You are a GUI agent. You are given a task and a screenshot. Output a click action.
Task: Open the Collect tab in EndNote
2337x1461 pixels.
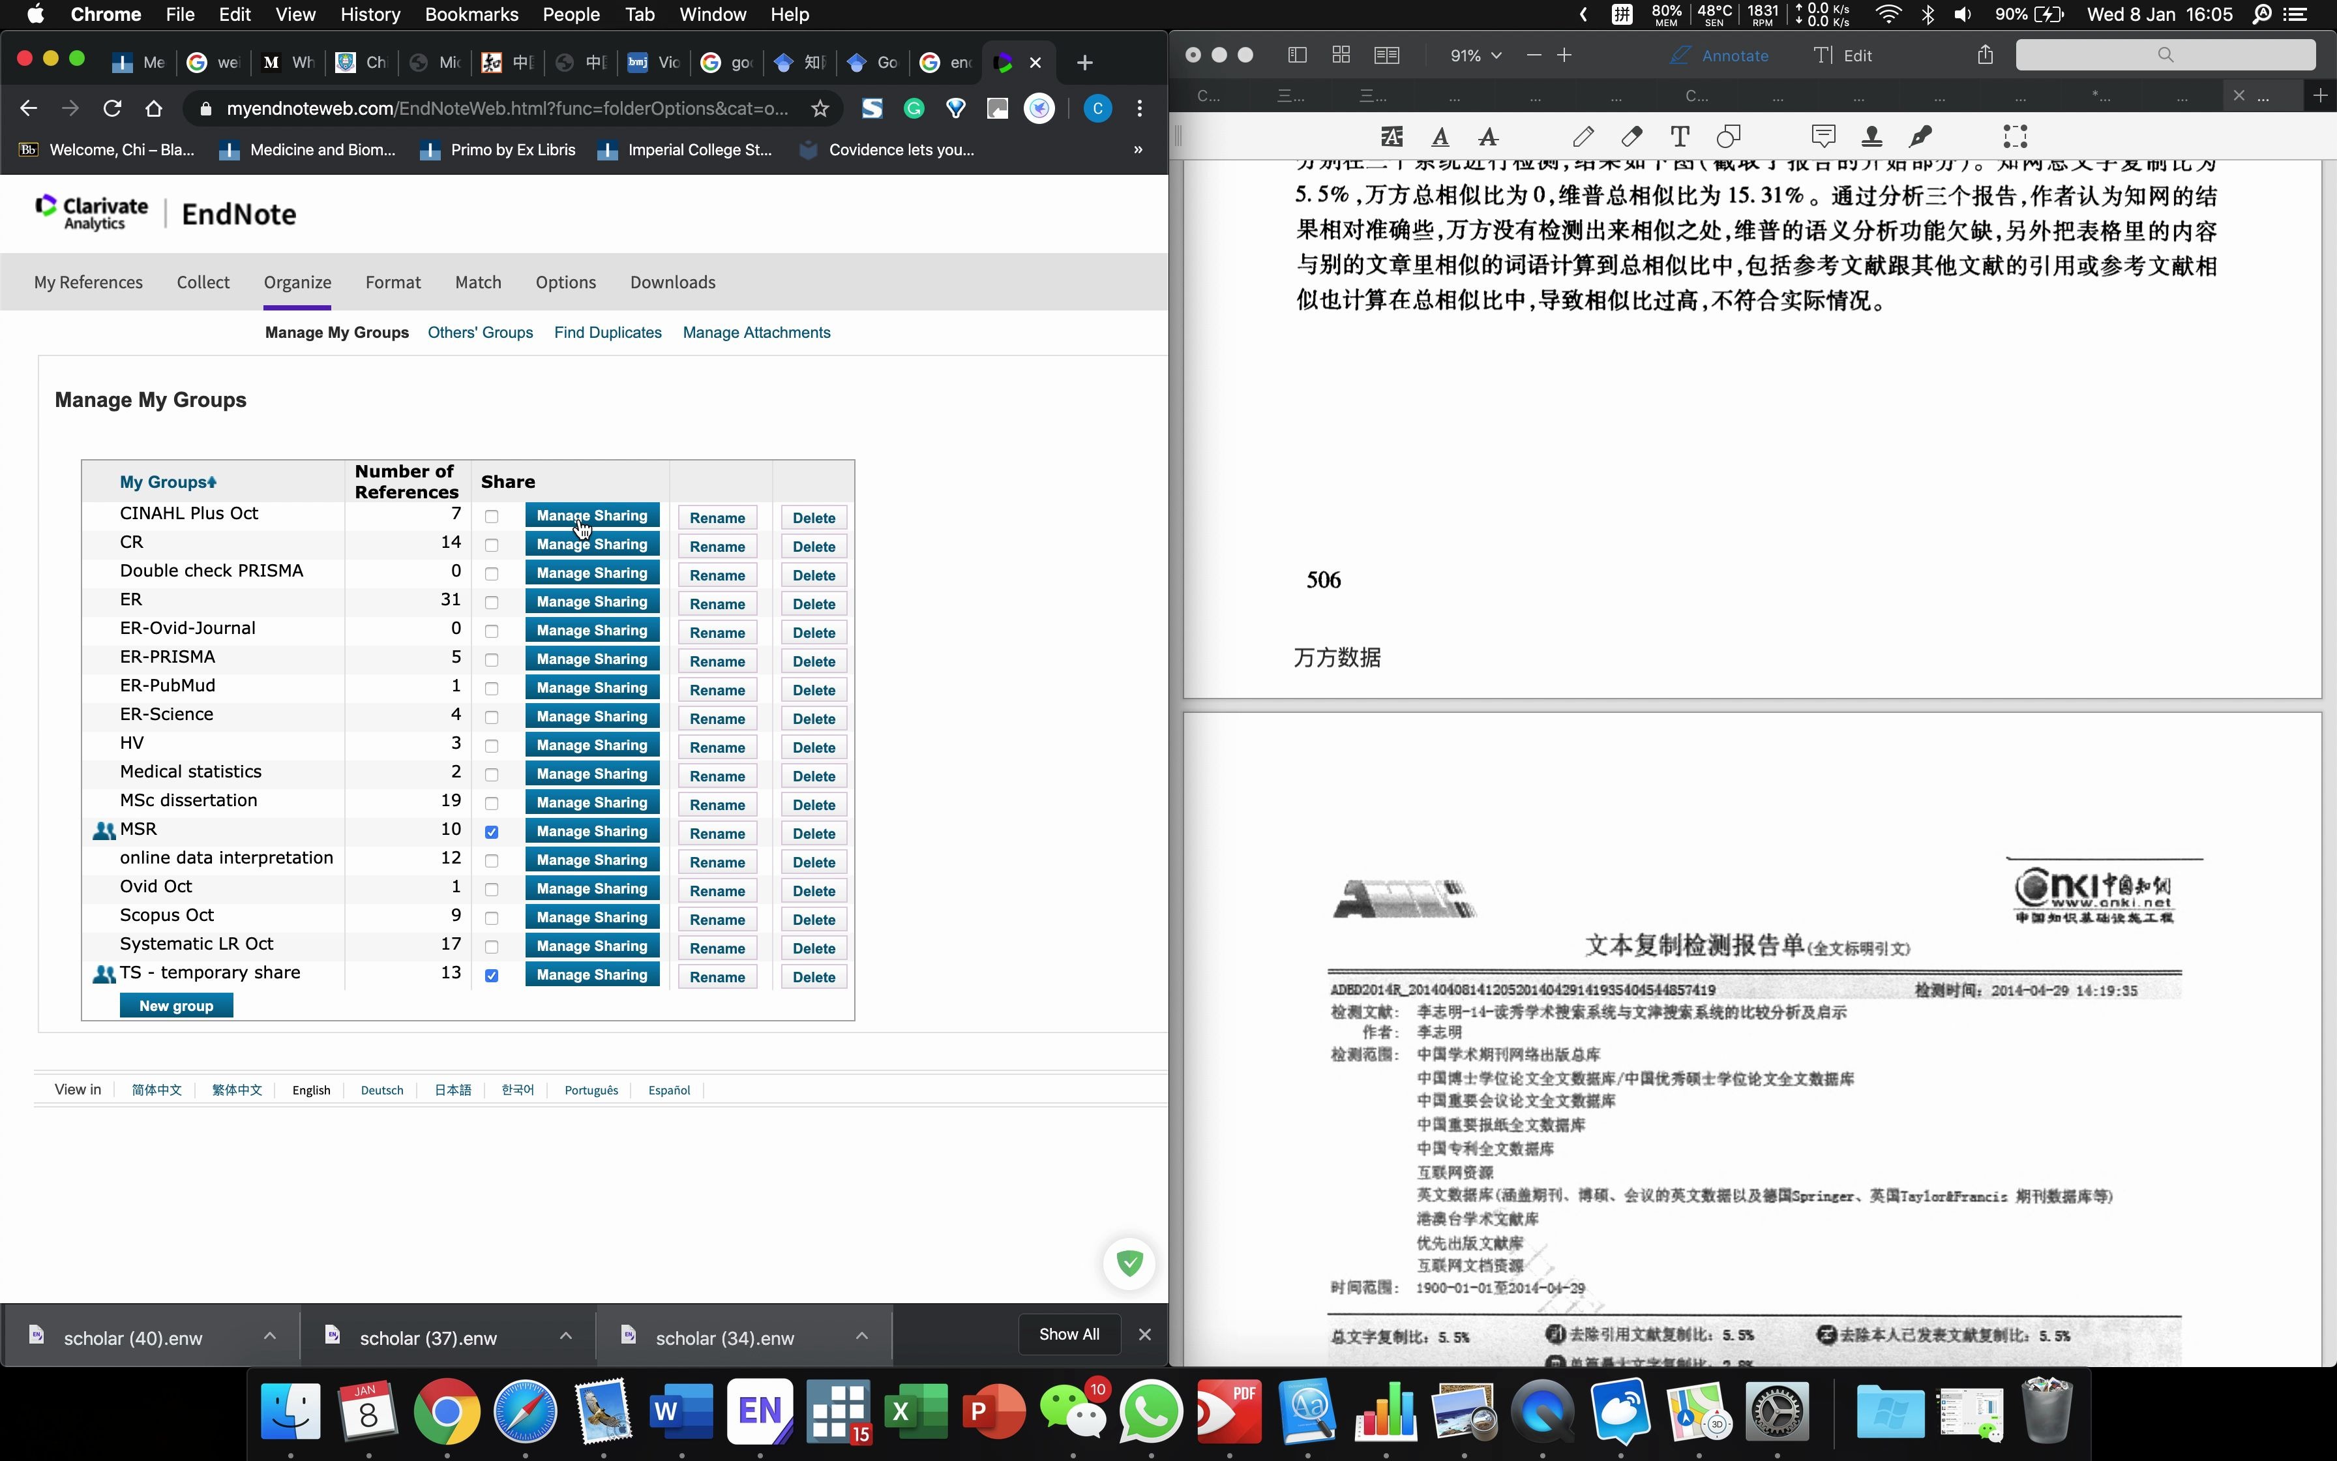[x=203, y=282]
